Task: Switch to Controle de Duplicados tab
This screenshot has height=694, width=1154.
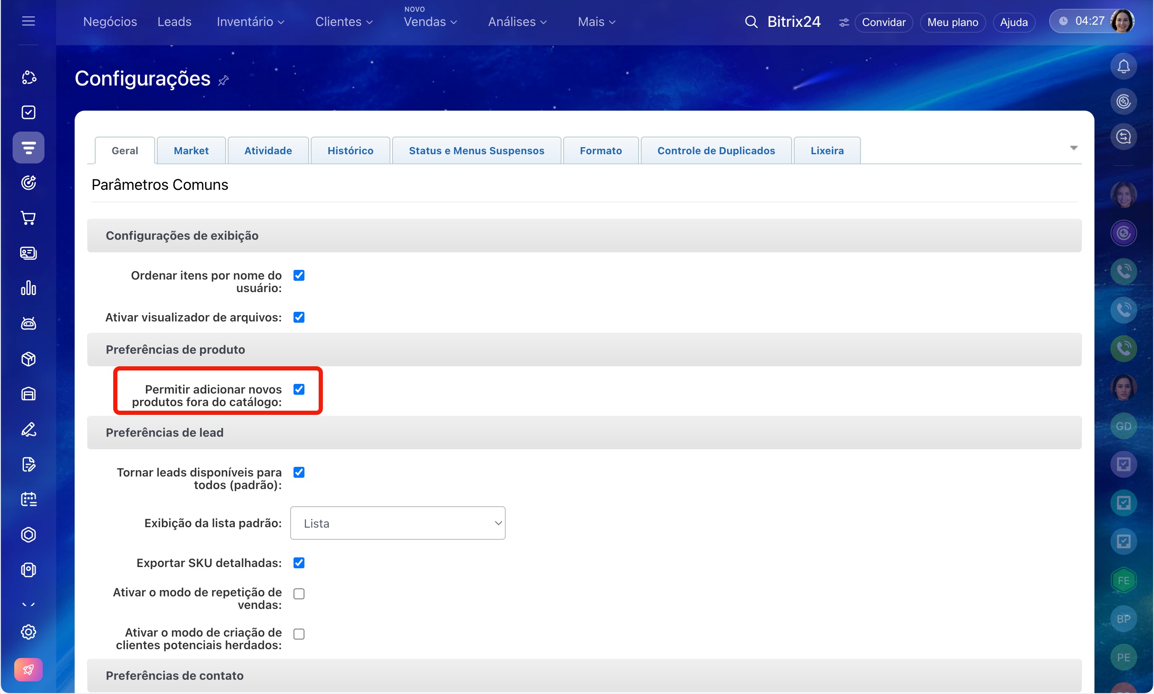Action: pos(715,150)
